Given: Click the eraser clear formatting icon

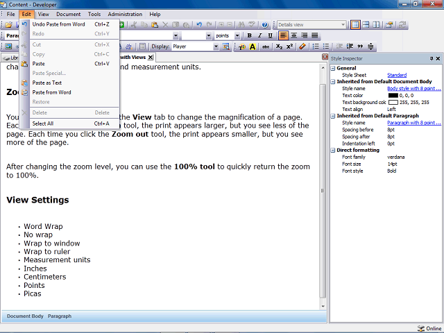Looking at the screenshot, I should click(x=302, y=46).
